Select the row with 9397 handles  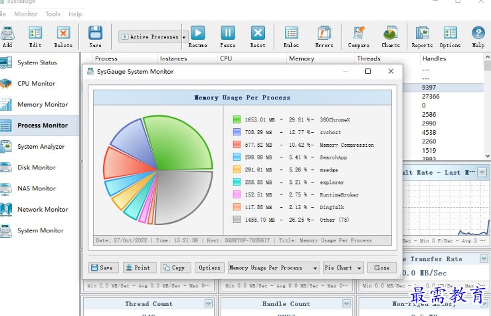[x=443, y=88]
